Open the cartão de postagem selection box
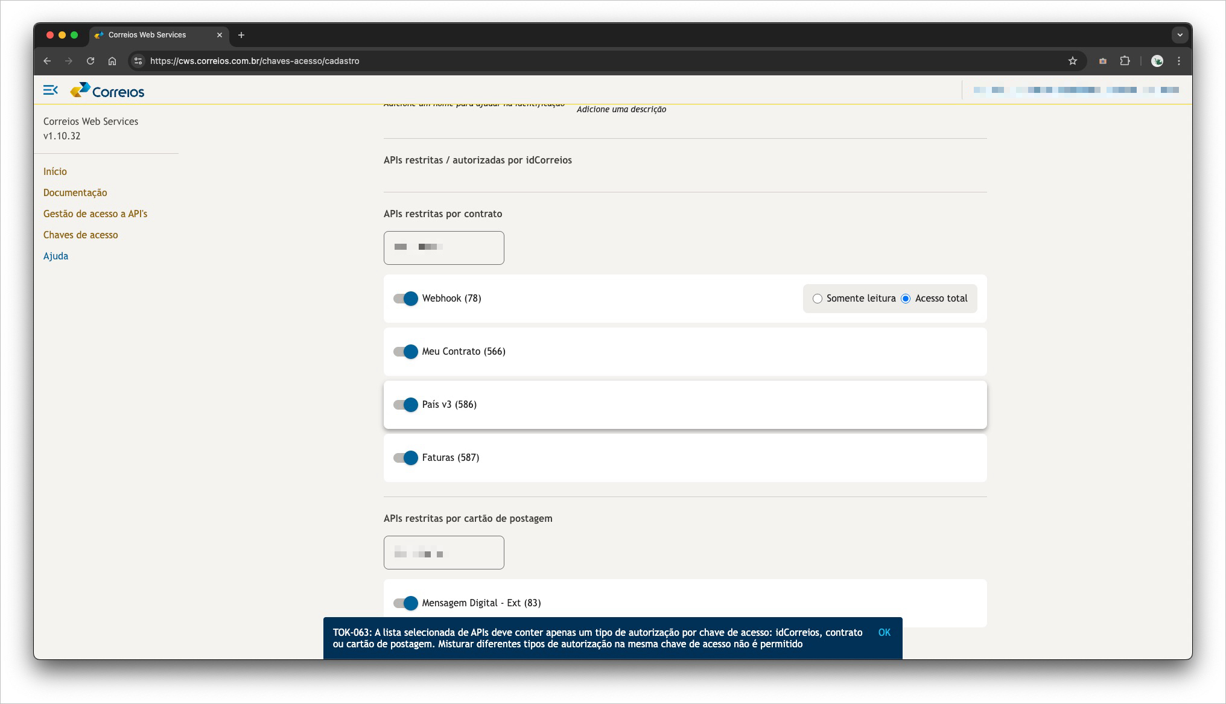Image resolution: width=1226 pixels, height=704 pixels. click(x=443, y=553)
